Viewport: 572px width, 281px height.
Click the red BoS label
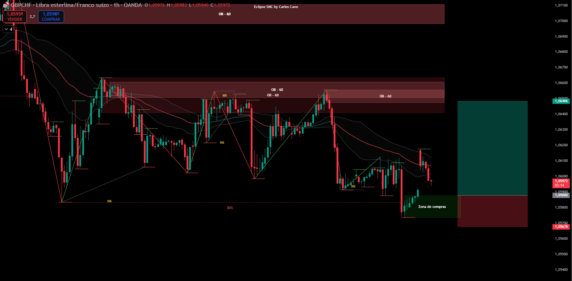(x=230, y=208)
